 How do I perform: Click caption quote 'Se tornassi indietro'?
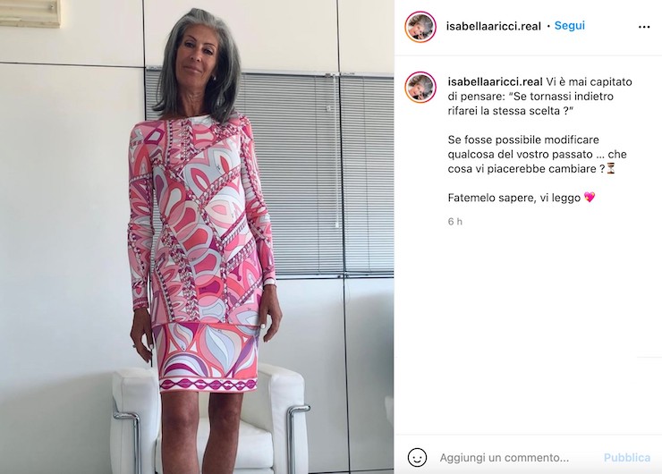[564, 97]
